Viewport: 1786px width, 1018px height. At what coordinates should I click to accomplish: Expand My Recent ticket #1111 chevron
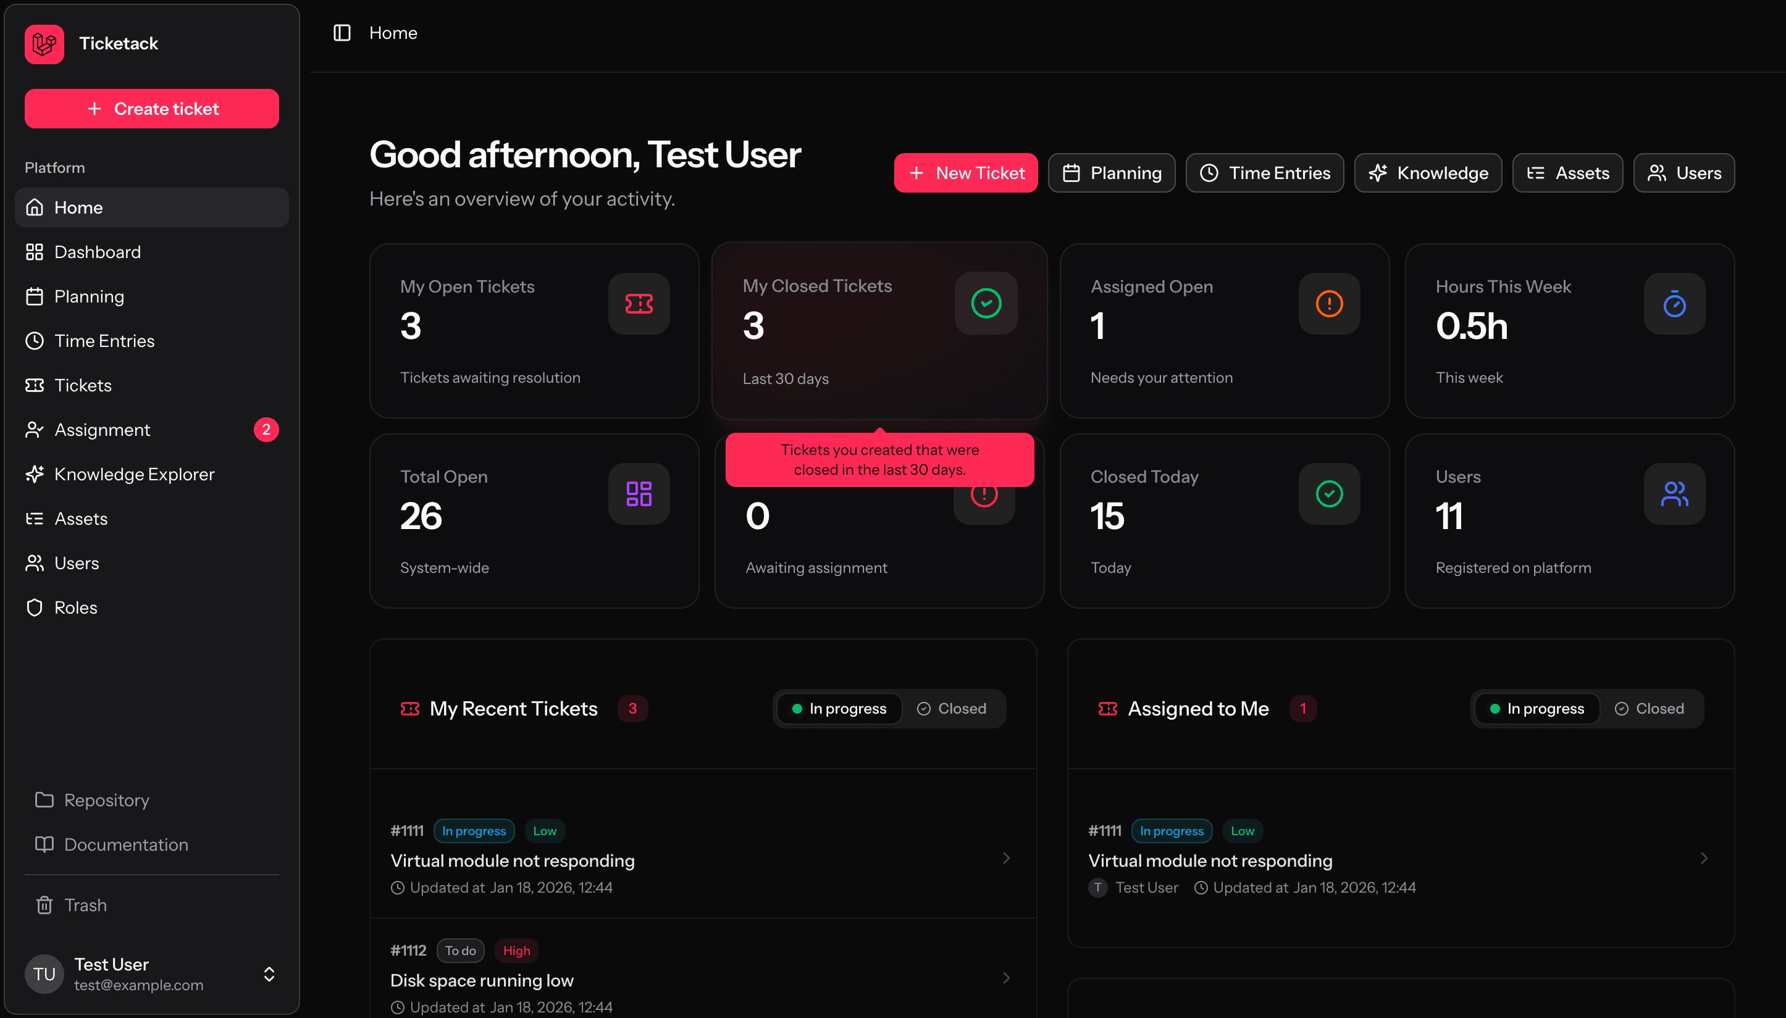click(1006, 858)
